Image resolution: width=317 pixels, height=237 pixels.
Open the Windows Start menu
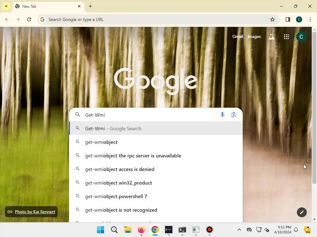point(101,230)
